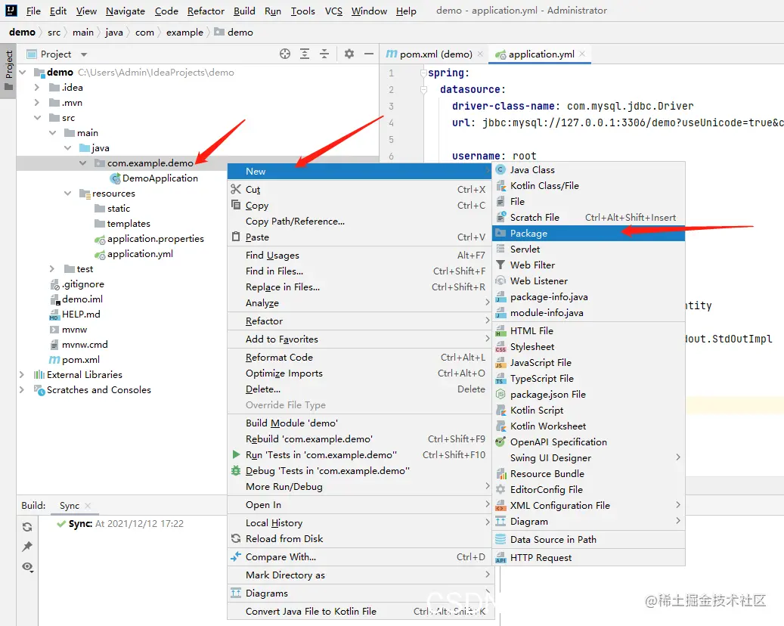784x626 pixels.
Task: Select HELP.md file in tree
Action: pyautogui.click(x=81, y=315)
